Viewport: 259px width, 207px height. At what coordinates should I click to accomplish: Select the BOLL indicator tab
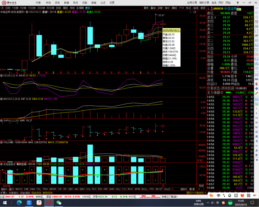point(145,189)
